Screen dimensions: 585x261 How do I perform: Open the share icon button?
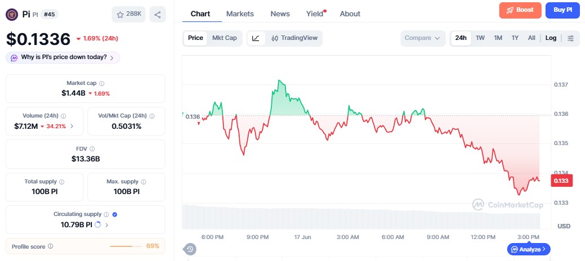coord(157,15)
